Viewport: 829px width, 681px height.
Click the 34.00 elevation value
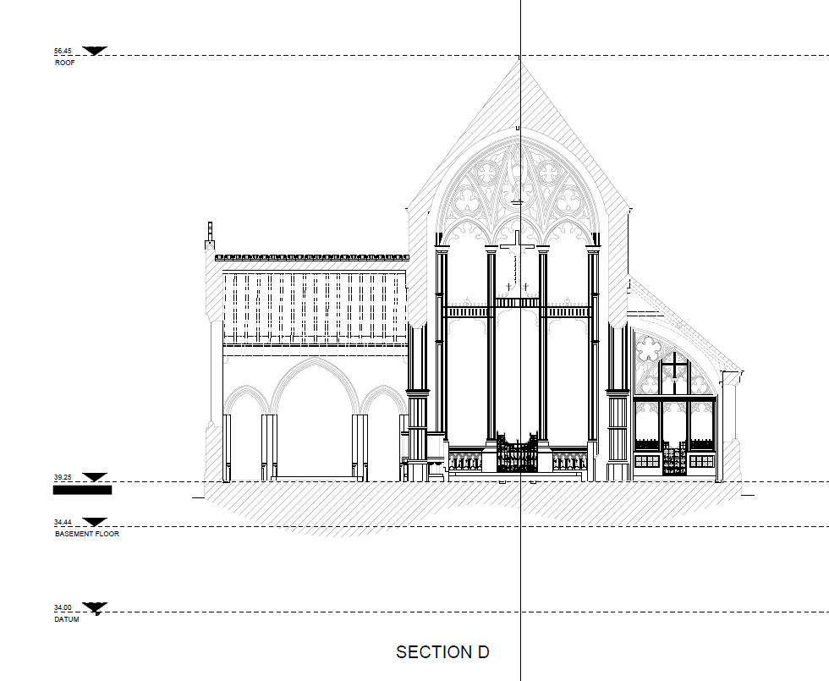[63, 607]
